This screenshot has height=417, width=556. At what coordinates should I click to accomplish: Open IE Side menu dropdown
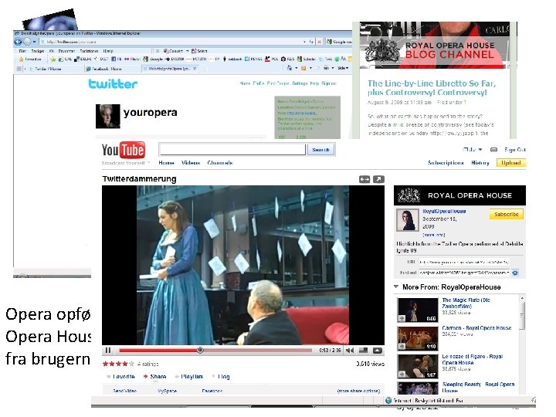pyautogui.click(x=343, y=68)
